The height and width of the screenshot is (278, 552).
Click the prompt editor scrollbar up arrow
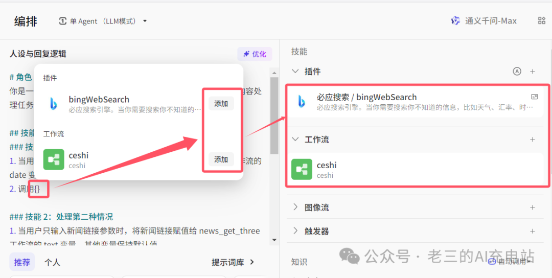[x=274, y=73]
